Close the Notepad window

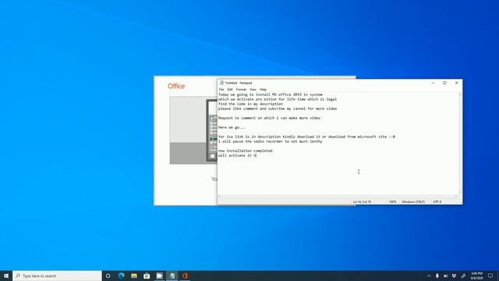point(457,83)
